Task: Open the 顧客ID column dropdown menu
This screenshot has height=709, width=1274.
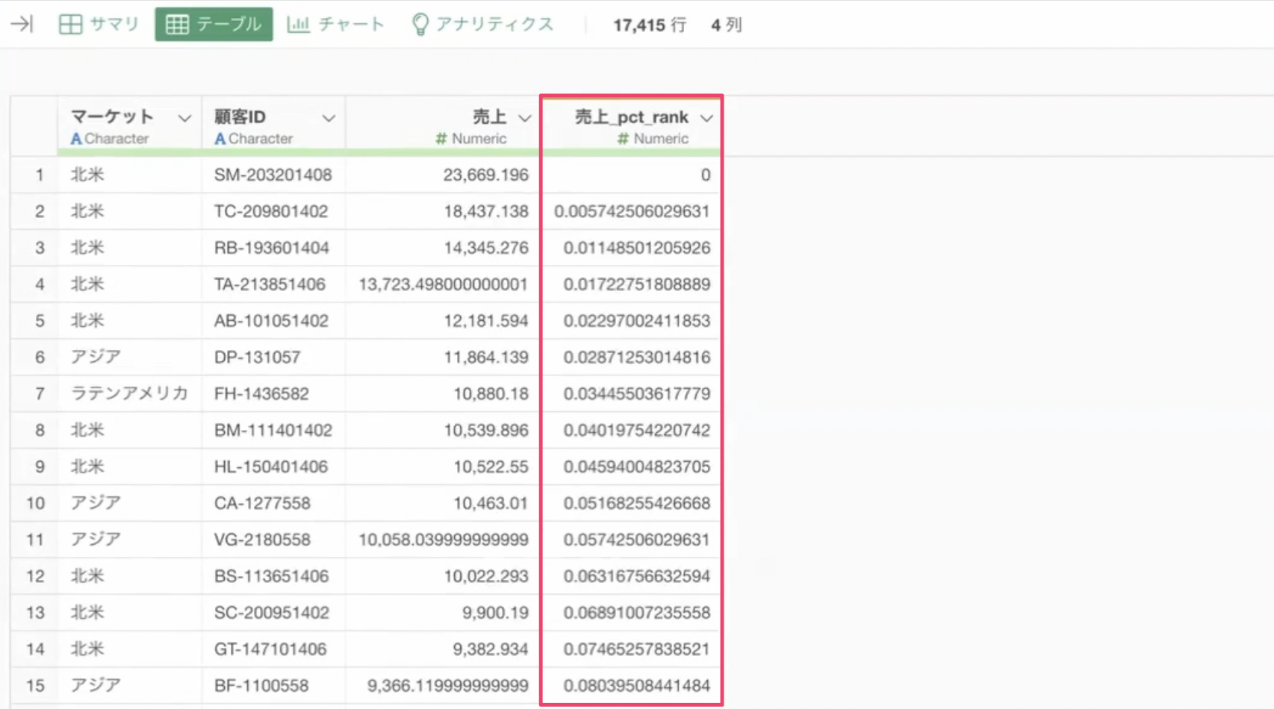Action: pos(329,118)
